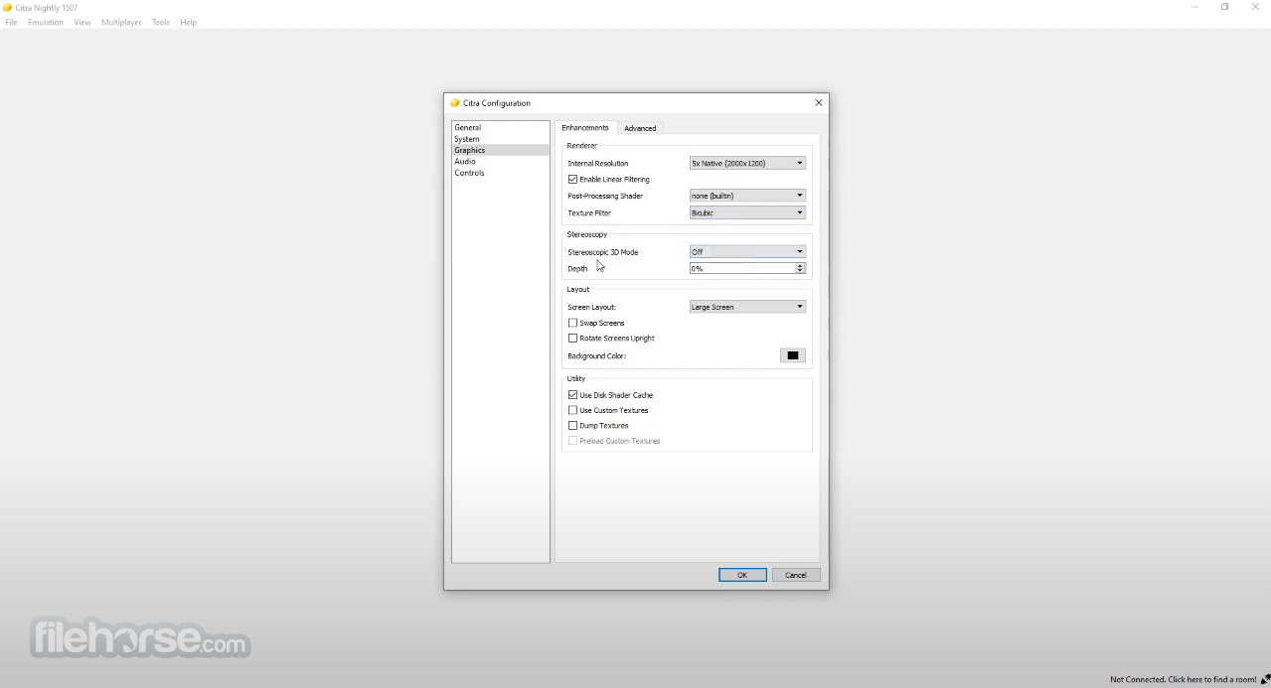The image size is (1271, 688).
Task: Click the Citra Nightly window icon
Action: (x=7, y=8)
